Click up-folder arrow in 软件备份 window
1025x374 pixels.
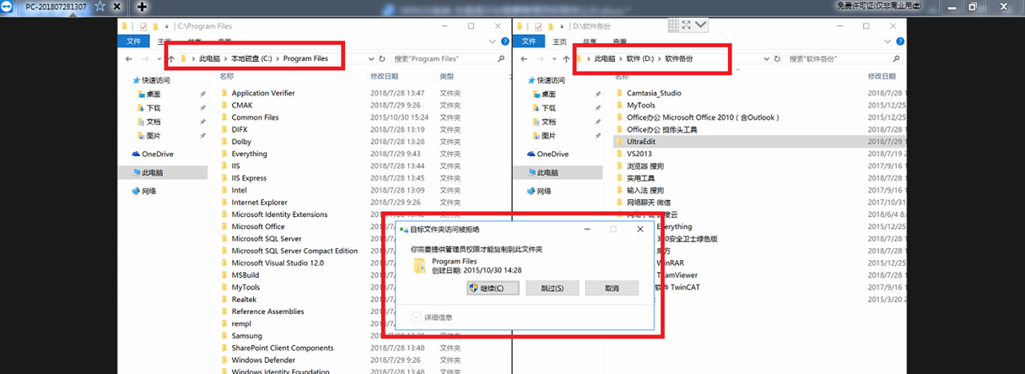pyautogui.click(x=566, y=59)
